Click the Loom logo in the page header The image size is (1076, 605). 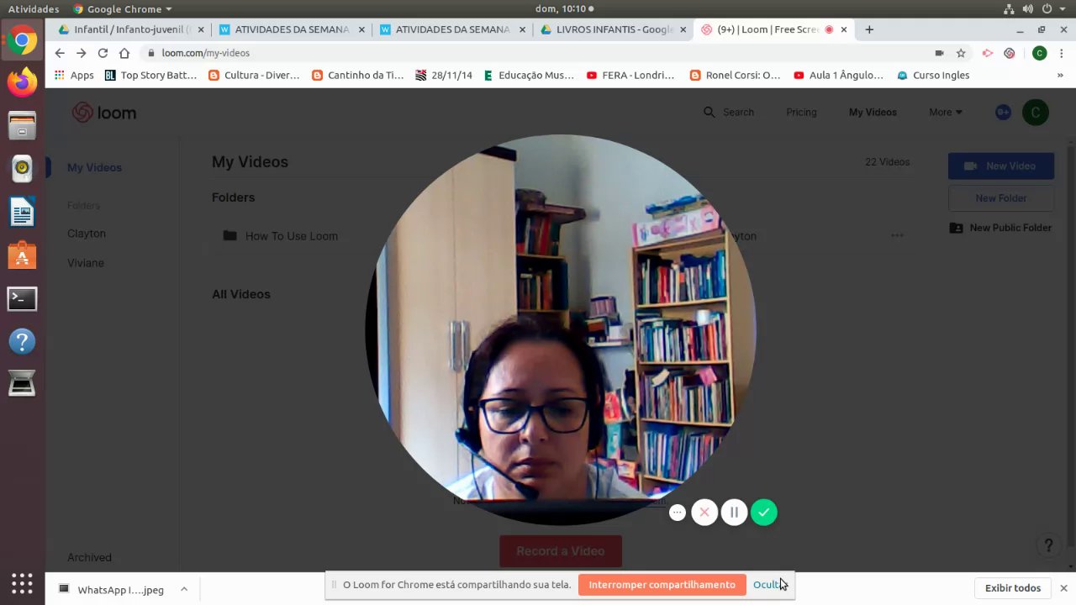tap(104, 113)
